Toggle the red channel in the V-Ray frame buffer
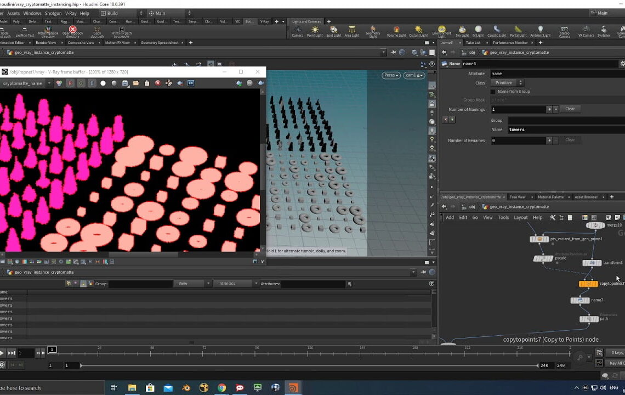The height and width of the screenshot is (395, 625). pyautogui.click(x=70, y=83)
